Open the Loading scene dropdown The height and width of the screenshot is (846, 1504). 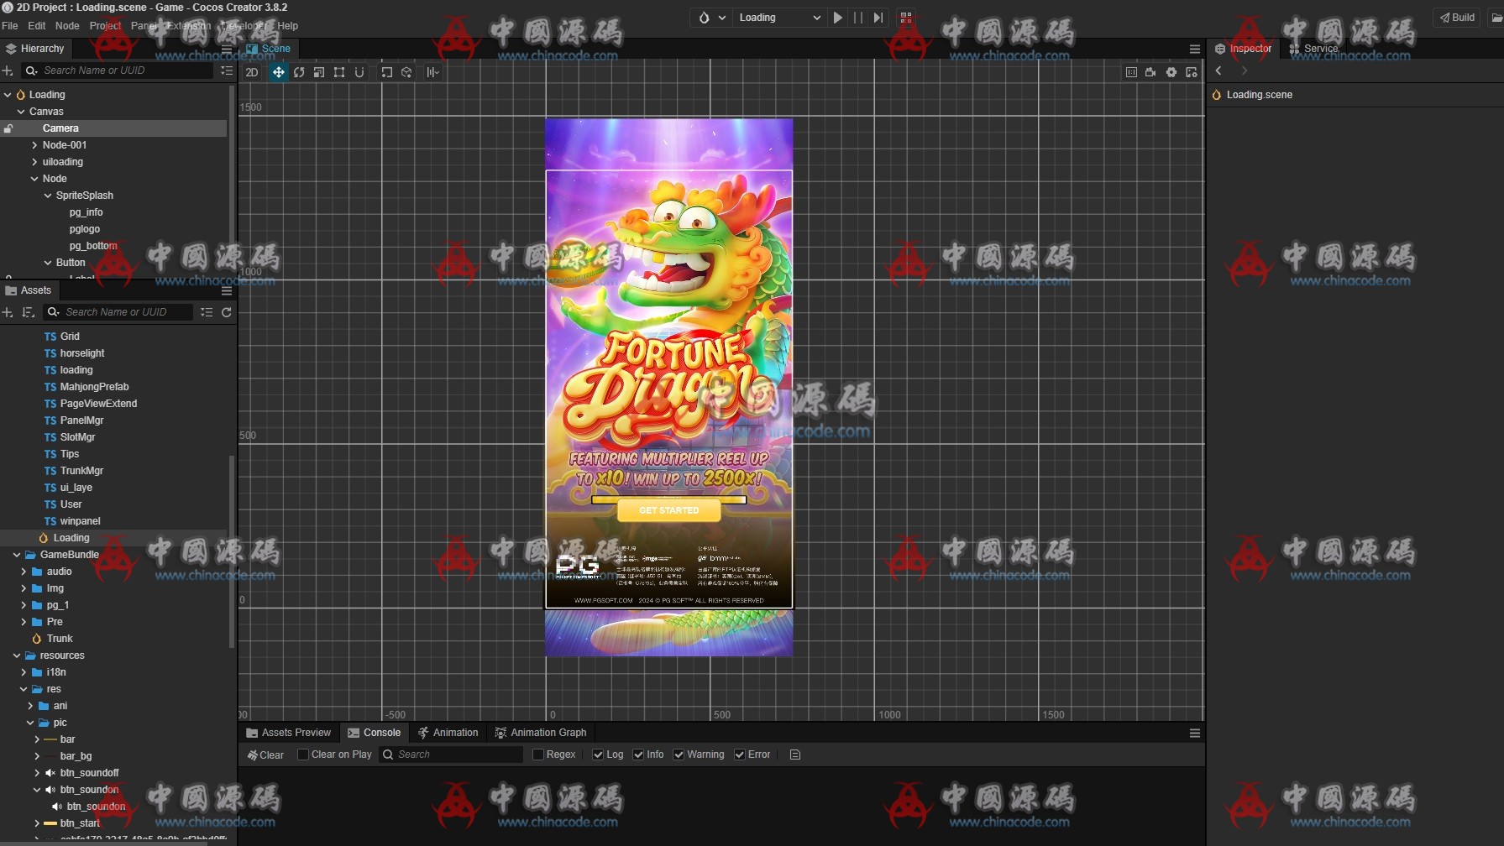click(x=778, y=18)
